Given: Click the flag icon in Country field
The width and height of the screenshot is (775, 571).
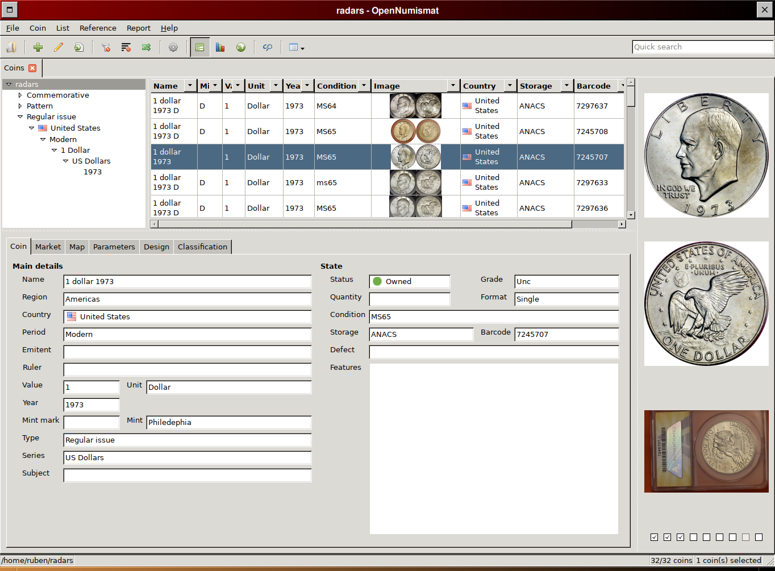Looking at the screenshot, I should [72, 316].
